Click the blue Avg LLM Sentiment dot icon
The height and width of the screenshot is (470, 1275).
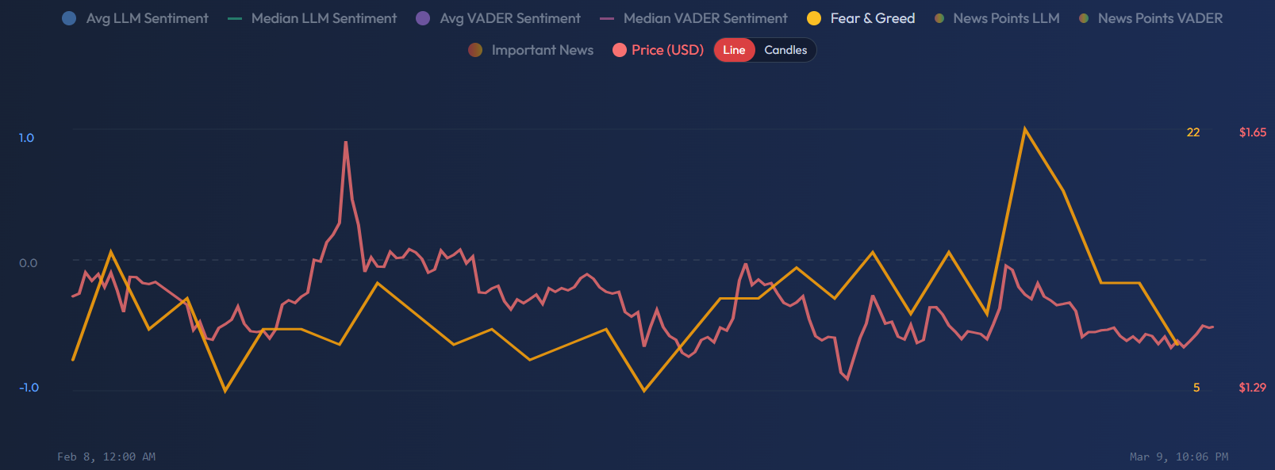click(x=68, y=17)
